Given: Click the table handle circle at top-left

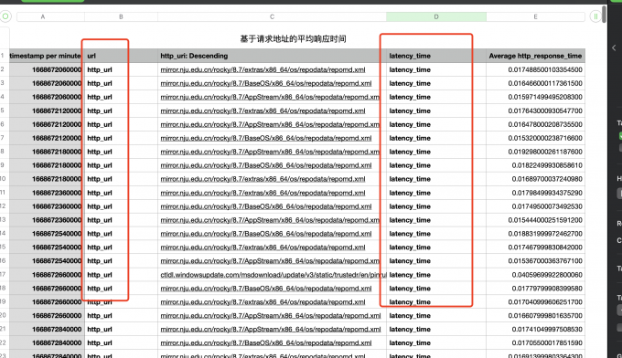Looking at the screenshot, I should click(5, 16).
